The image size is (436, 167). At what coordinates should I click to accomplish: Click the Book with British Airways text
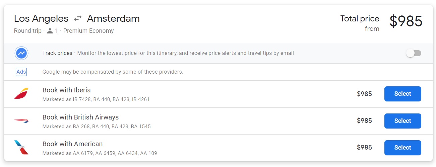pyautogui.click(x=80, y=117)
